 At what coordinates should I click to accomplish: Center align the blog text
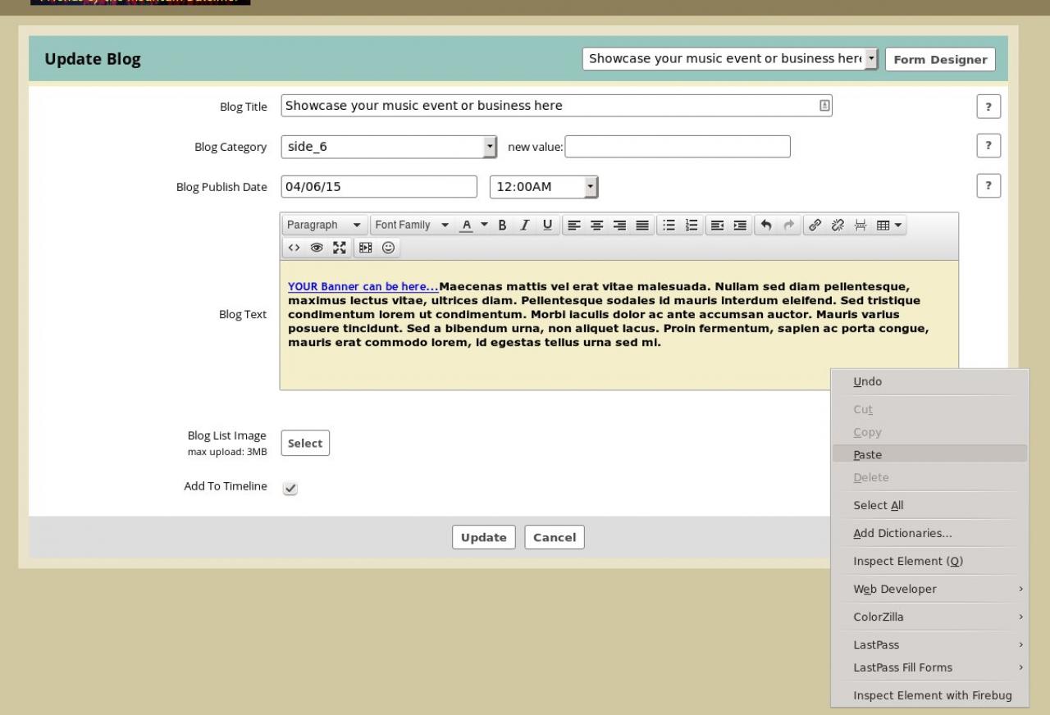pos(596,225)
